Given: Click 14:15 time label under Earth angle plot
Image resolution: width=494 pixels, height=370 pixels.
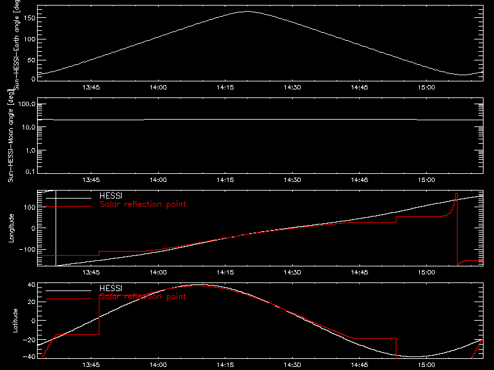Looking at the screenshot, I should 225,88.
